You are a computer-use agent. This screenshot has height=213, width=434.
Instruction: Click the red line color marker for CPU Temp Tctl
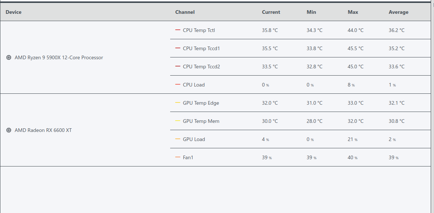pyautogui.click(x=178, y=30)
